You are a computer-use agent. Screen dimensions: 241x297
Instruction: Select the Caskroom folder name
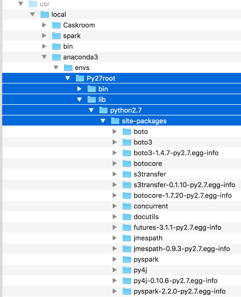point(79,25)
